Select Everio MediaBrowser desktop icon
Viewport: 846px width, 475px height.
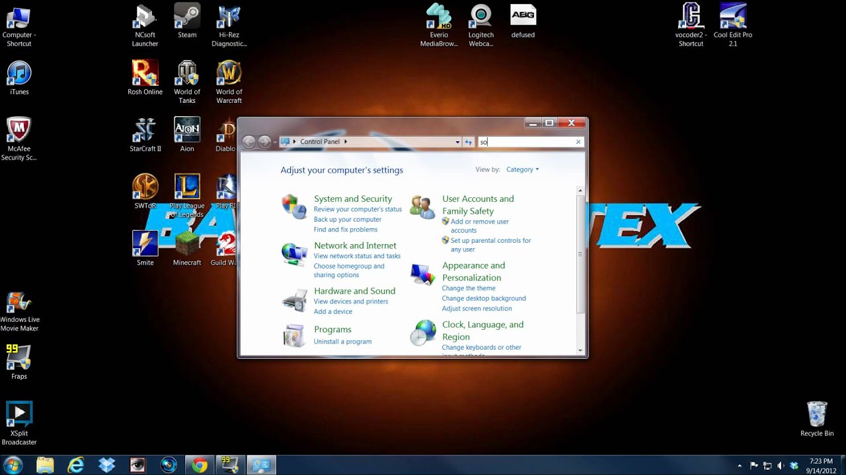439,26
